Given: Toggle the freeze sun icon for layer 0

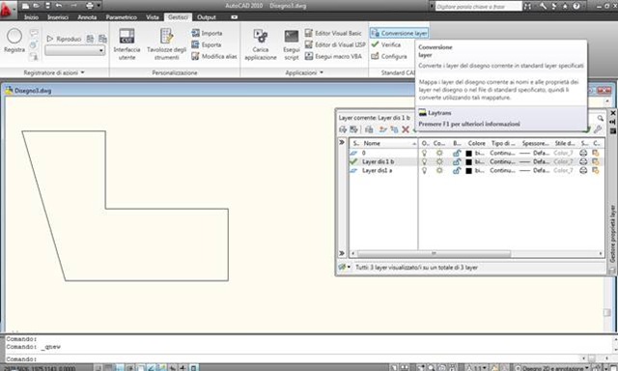Looking at the screenshot, I should click(x=439, y=153).
